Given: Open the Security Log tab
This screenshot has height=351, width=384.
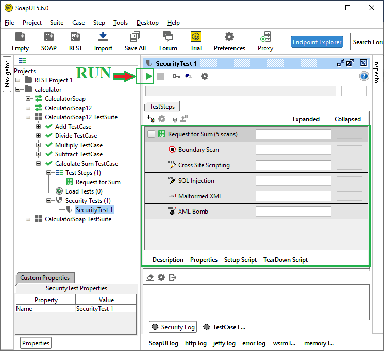Looking at the screenshot, I should click(x=173, y=327).
